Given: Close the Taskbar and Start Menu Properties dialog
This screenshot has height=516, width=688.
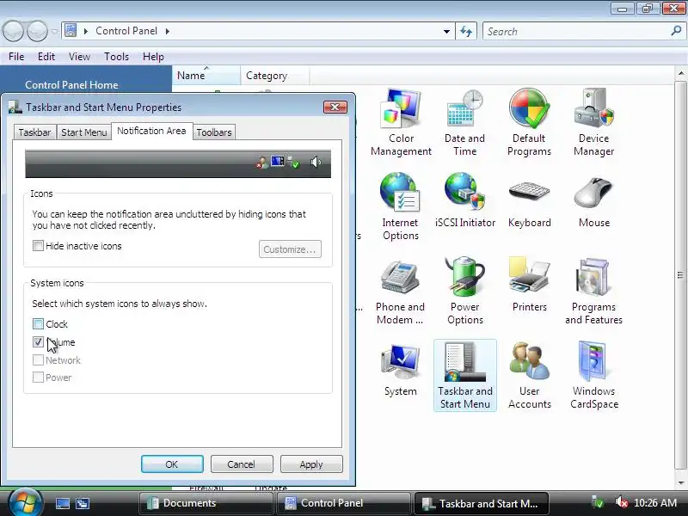Looking at the screenshot, I should 335,107.
